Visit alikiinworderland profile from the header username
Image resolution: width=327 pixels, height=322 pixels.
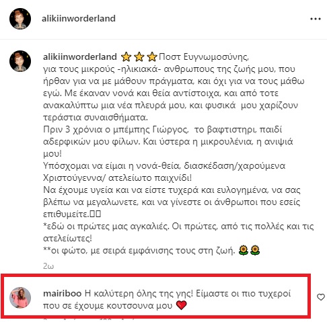79,19
